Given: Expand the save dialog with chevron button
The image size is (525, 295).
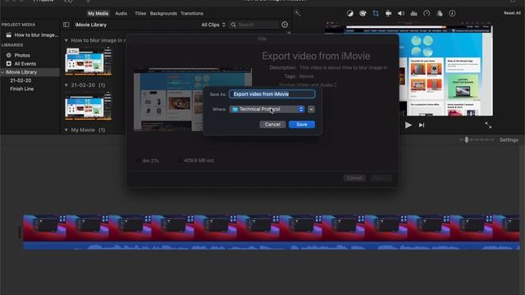Looking at the screenshot, I should tap(311, 109).
